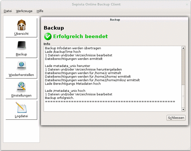Select line '1 Dateien und/oder Verzeichnisse heruntergeladen'
This screenshot has height=151, width=191.
point(83,69)
